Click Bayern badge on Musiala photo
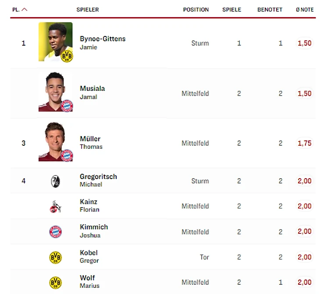320x294 pixels. 67,105
